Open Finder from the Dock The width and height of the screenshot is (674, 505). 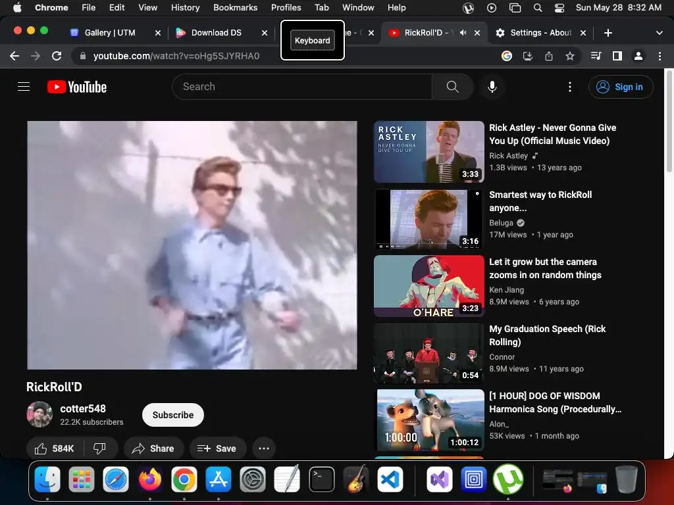tap(47, 479)
